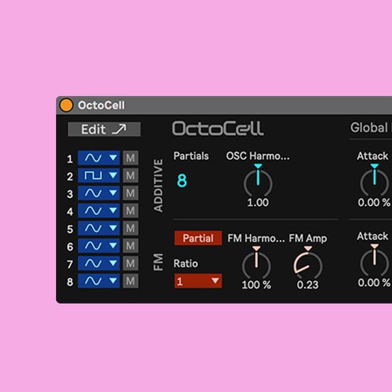Open the oscillator 7 waveform dropdown
392x392 pixels.
(99, 263)
